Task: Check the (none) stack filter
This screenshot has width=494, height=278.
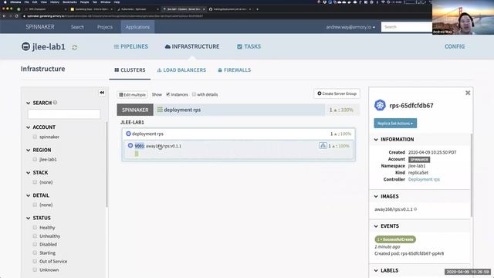Action: tap(35, 182)
